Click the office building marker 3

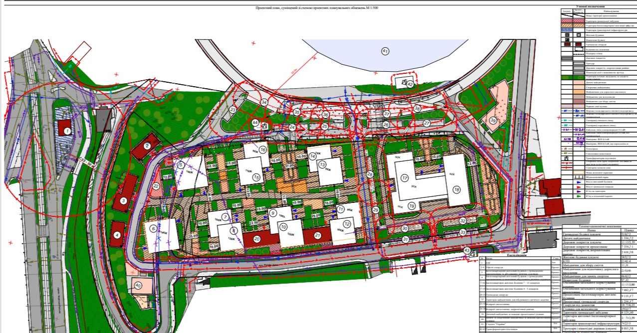click(x=123, y=201)
